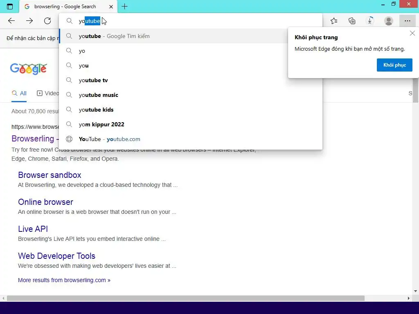The image size is (419, 314).
Task: Close the browserling Google Search tab
Action: 111,7
